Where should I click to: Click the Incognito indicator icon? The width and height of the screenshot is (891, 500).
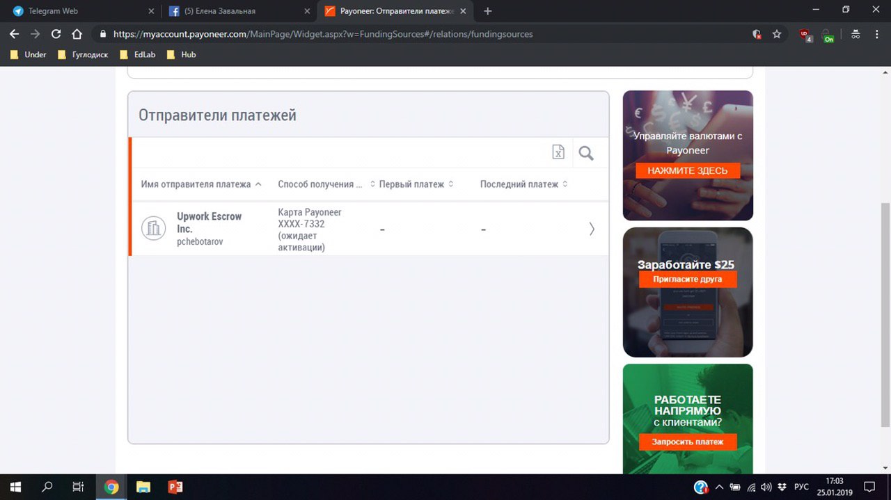pyautogui.click(x=855, y=33)
